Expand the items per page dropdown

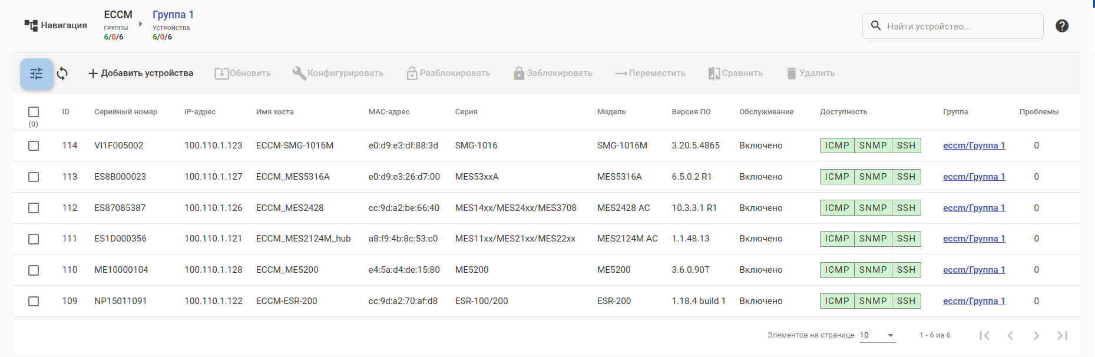891,335
